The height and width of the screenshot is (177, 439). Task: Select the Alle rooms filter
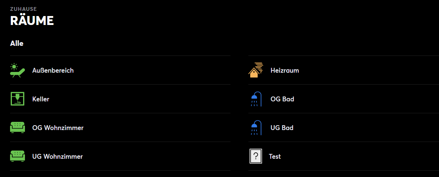pos(17,44)
